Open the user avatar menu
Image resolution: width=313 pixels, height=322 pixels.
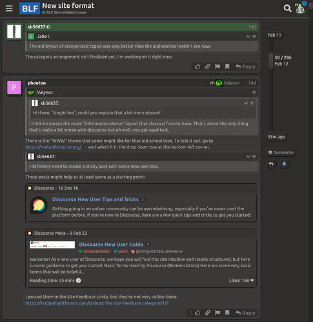(x=300, y=8)
